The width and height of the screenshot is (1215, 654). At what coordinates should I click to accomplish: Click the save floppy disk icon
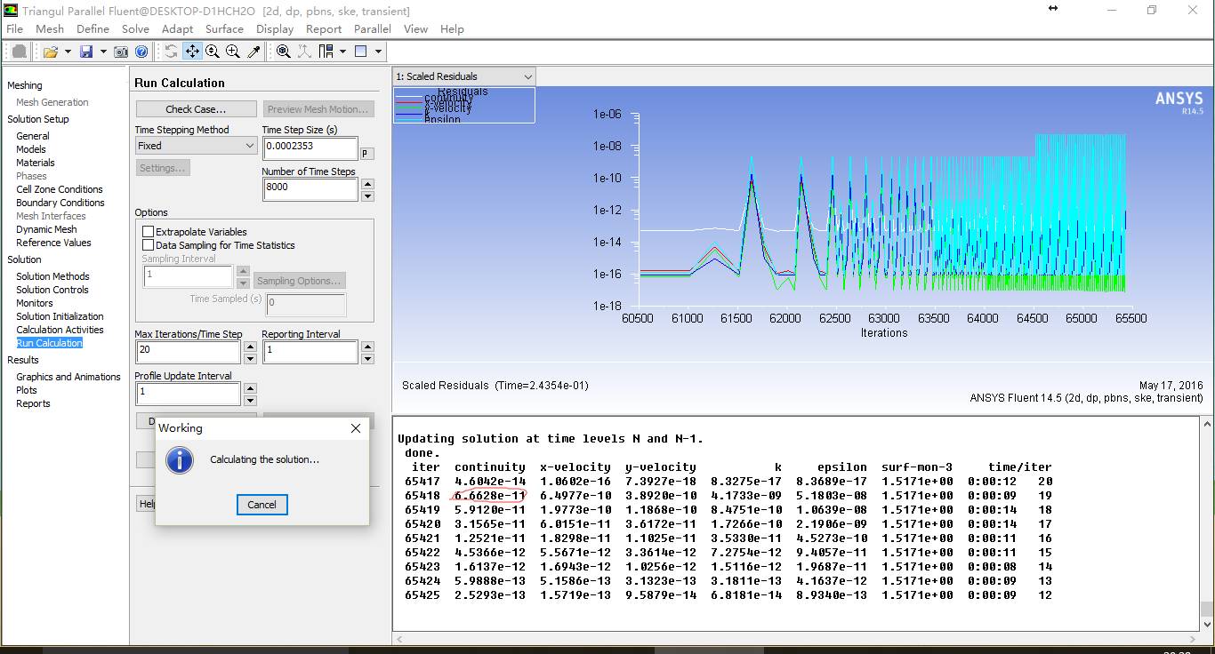point(86,52)
